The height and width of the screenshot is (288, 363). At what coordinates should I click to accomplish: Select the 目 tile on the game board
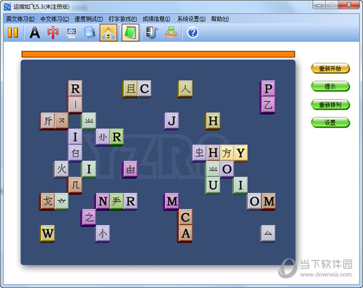pyautogui.click(x=130, y=89)
